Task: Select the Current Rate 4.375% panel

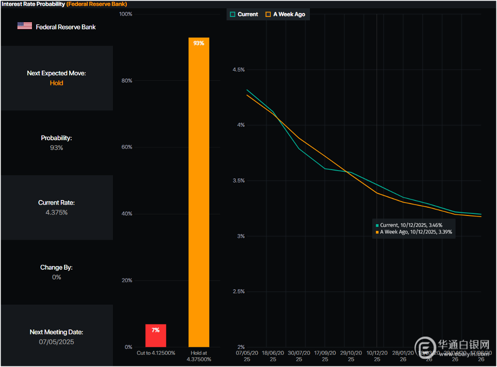Action: [x=57, y=207]
